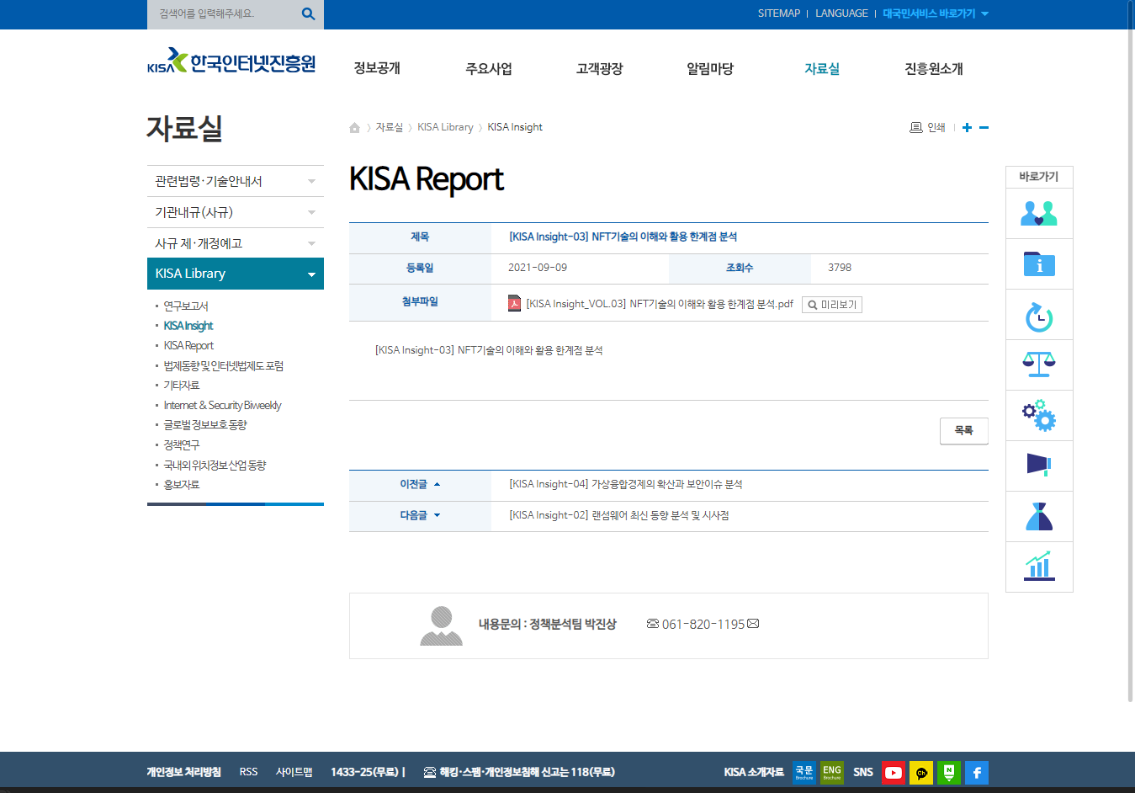Open the megaphone quick link icon
The image size is (1135, 793).
[1039, 466]
